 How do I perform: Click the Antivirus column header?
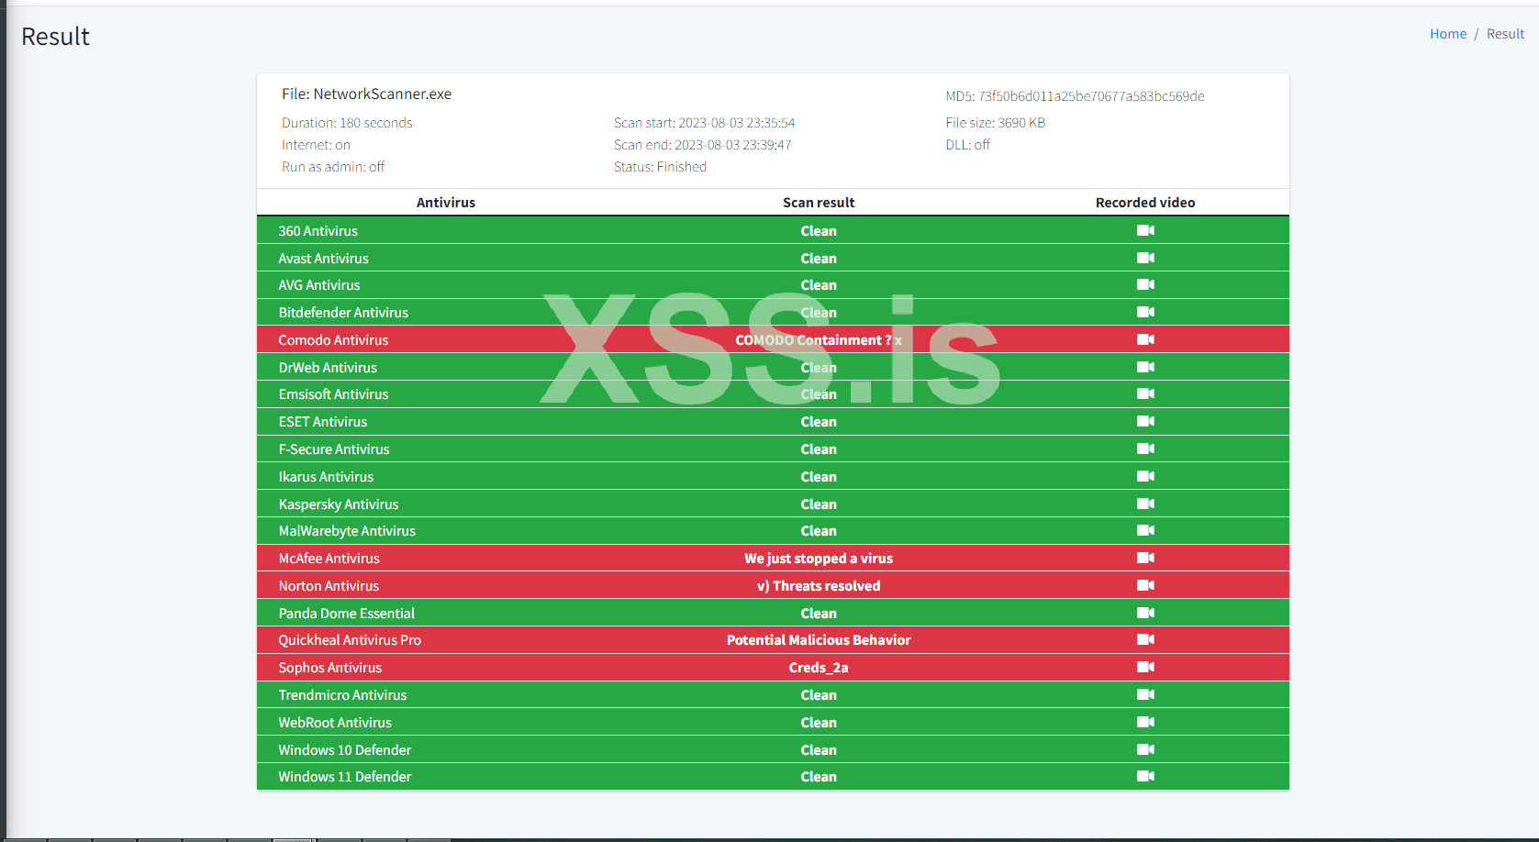coord(446,203)
